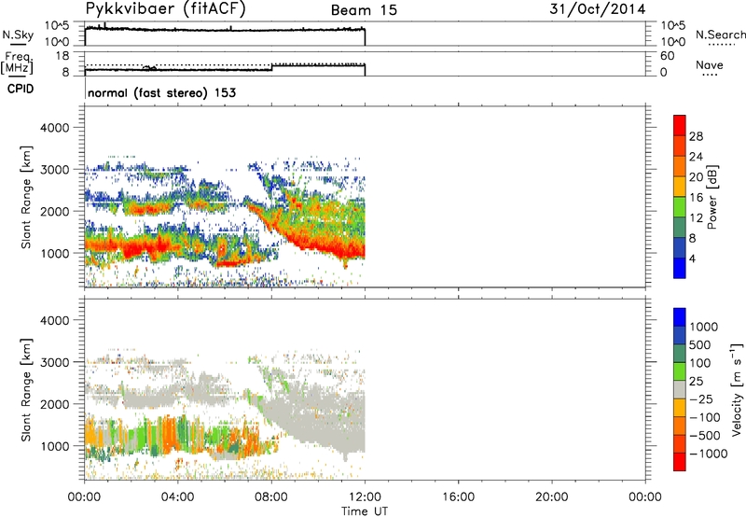Click the N.Sky axis label
The image size is (746, 517).
pyautogui.click(x=18, y=35)
